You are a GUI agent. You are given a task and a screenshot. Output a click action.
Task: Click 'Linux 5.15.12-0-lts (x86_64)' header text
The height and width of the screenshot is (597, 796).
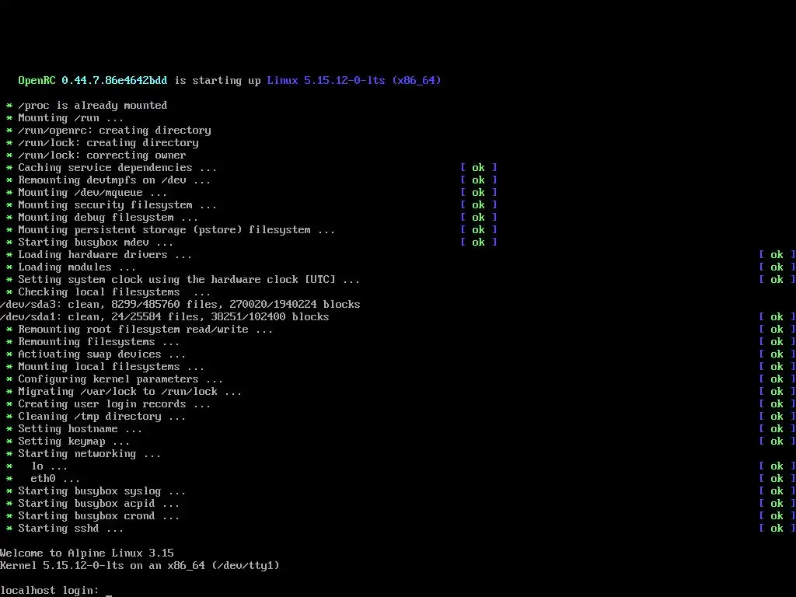point(354,80)
